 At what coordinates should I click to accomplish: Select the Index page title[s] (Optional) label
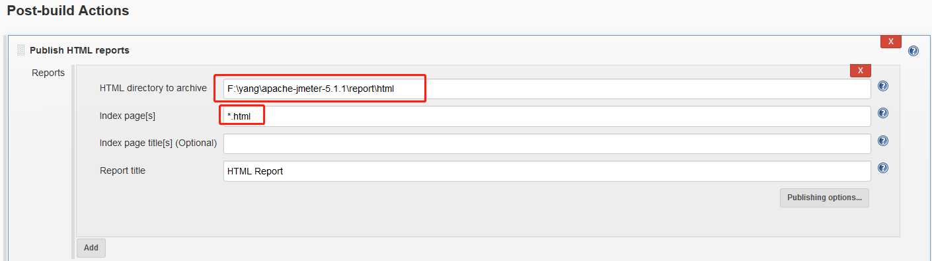pos(158,143)
